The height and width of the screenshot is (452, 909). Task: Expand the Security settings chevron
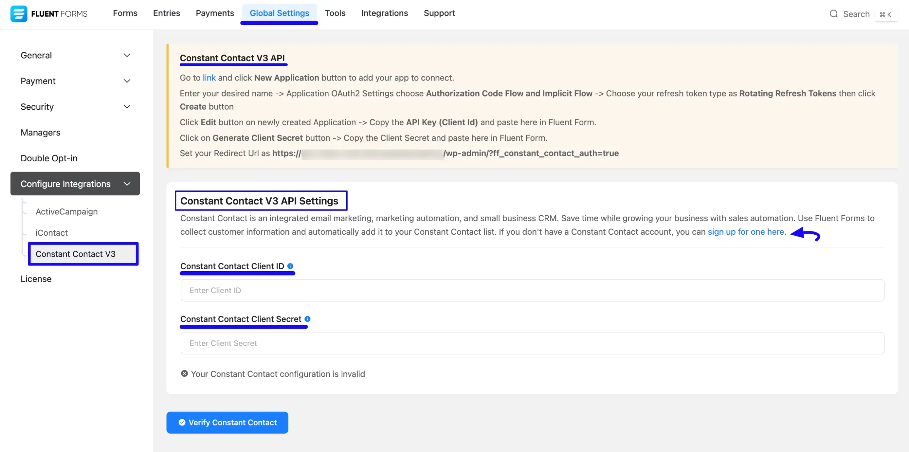(127, 107)
